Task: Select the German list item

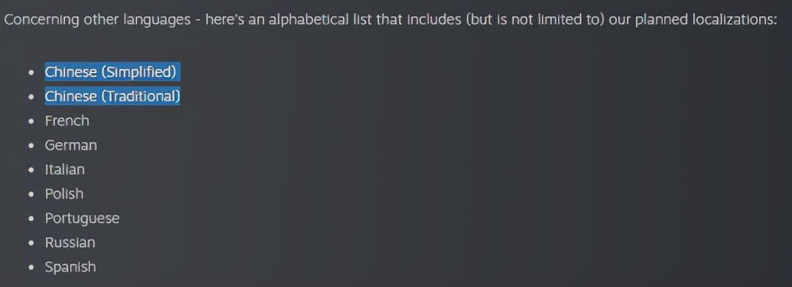Action: [70, 145]
